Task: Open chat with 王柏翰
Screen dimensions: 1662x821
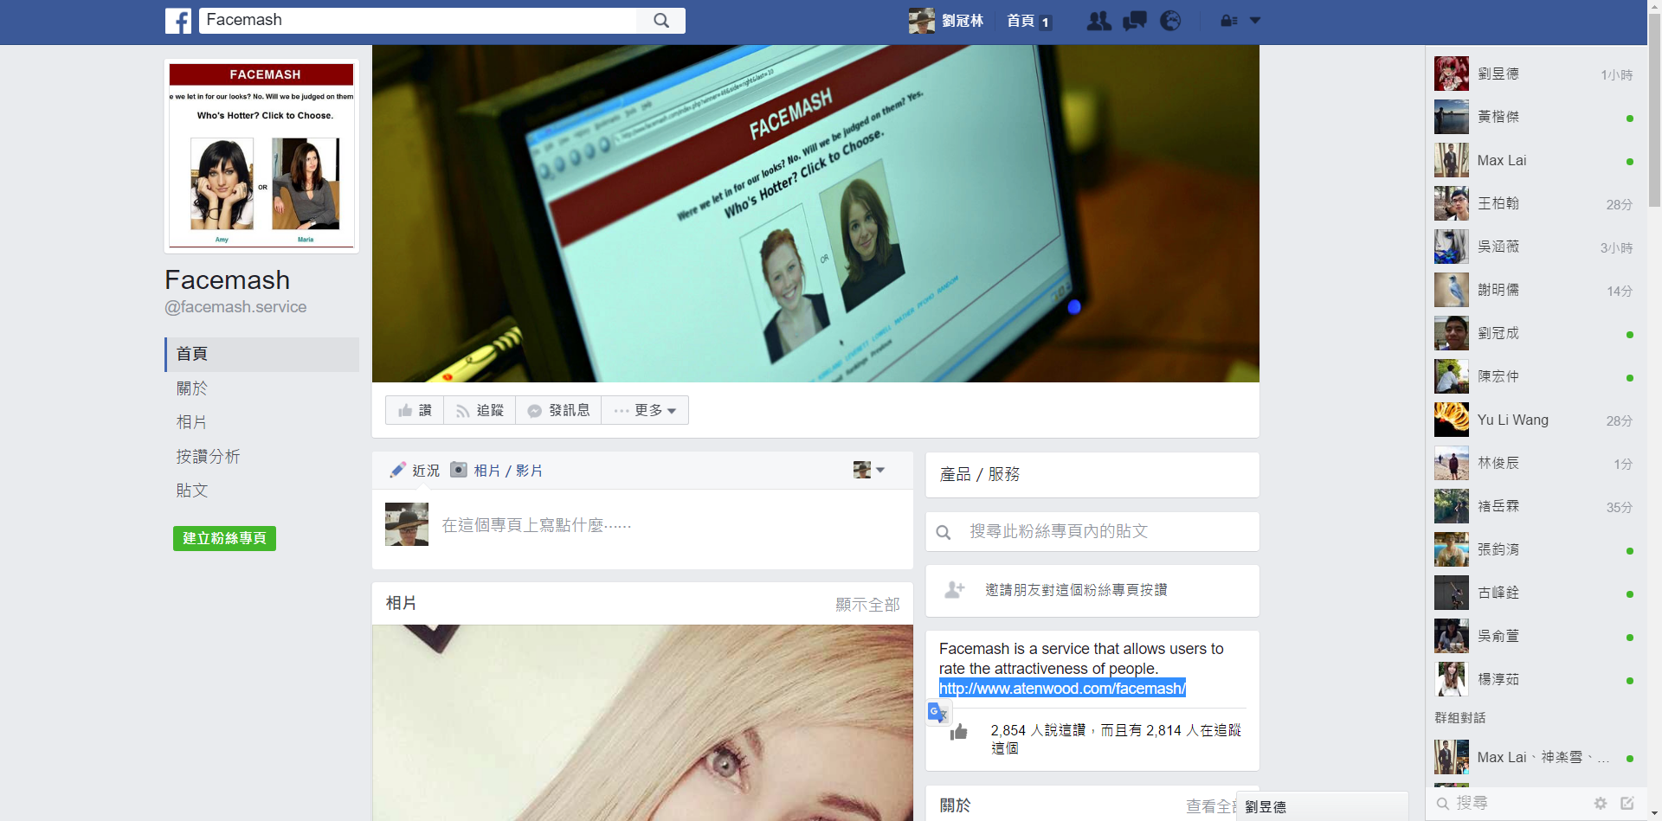Action: click(1536, 203)
